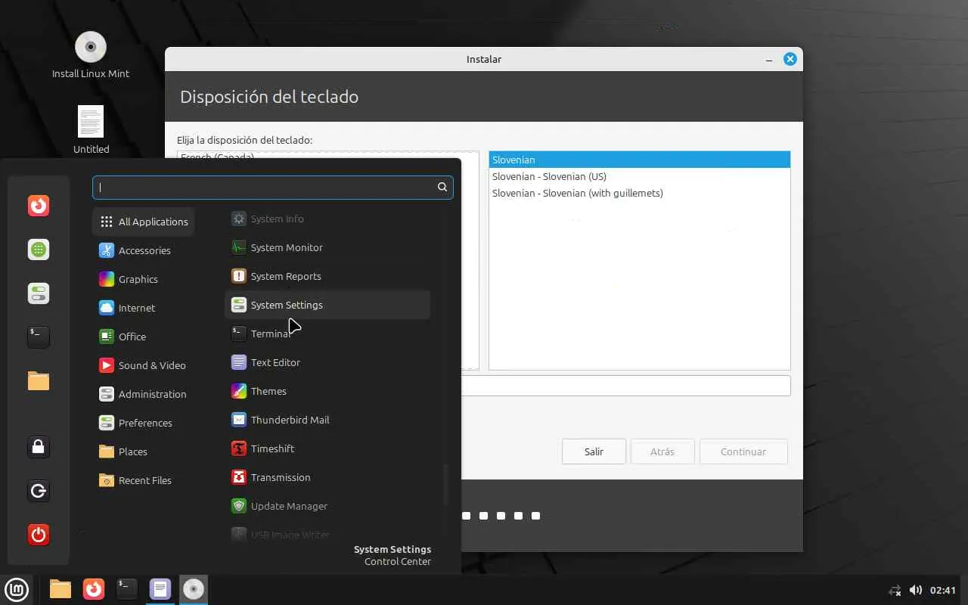Viewport: 968px width, 605px height.
Task: Choose Slovenian - Slovenian (US) keyboard variant
Action: click(640, 176)
